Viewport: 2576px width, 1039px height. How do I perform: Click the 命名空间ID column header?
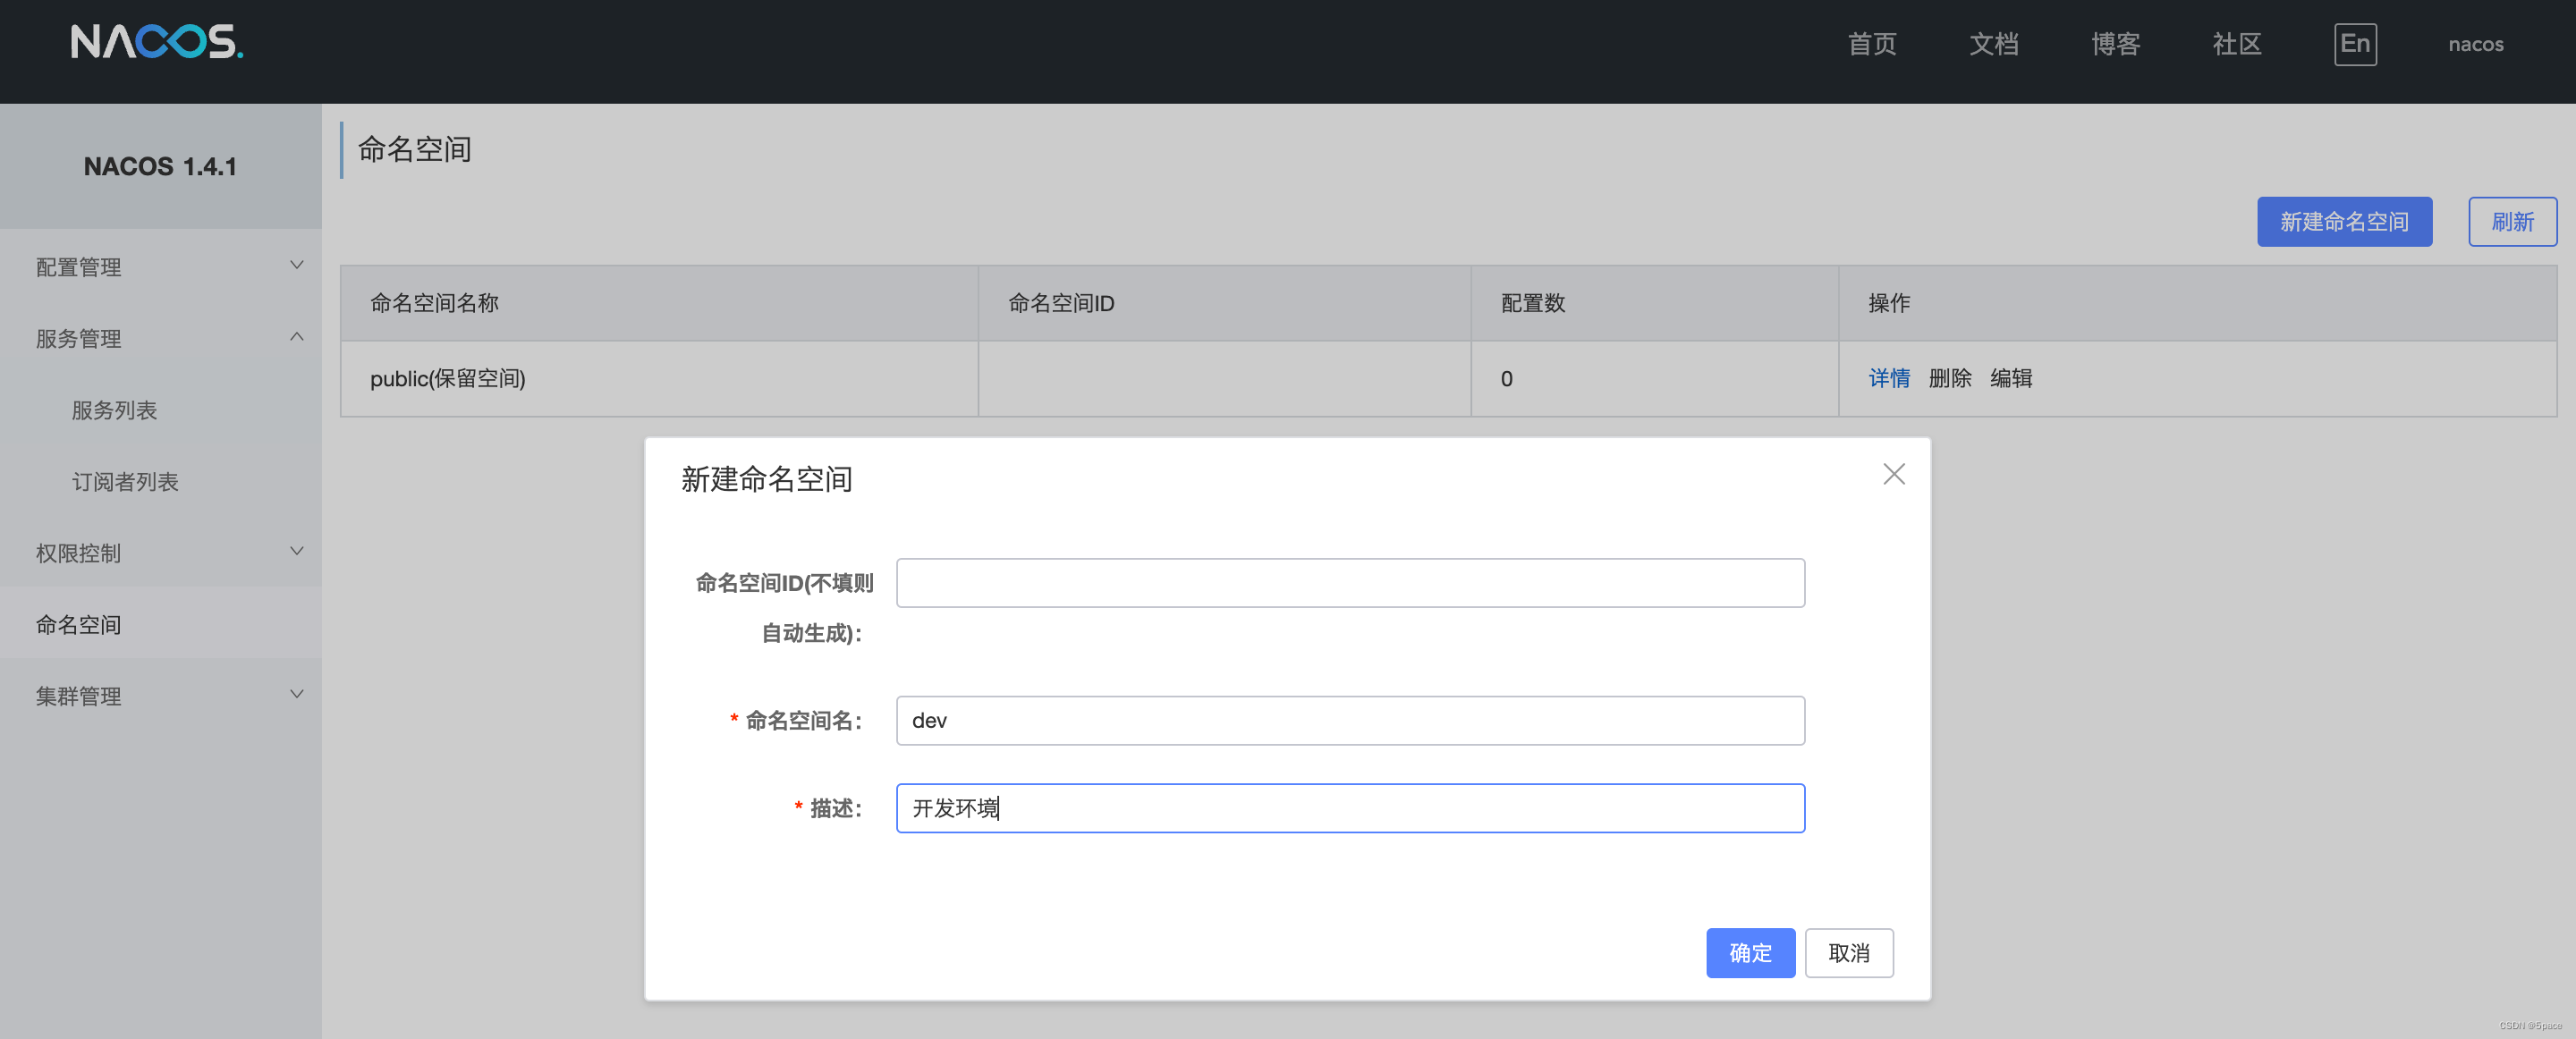[x=1224, y=303]
